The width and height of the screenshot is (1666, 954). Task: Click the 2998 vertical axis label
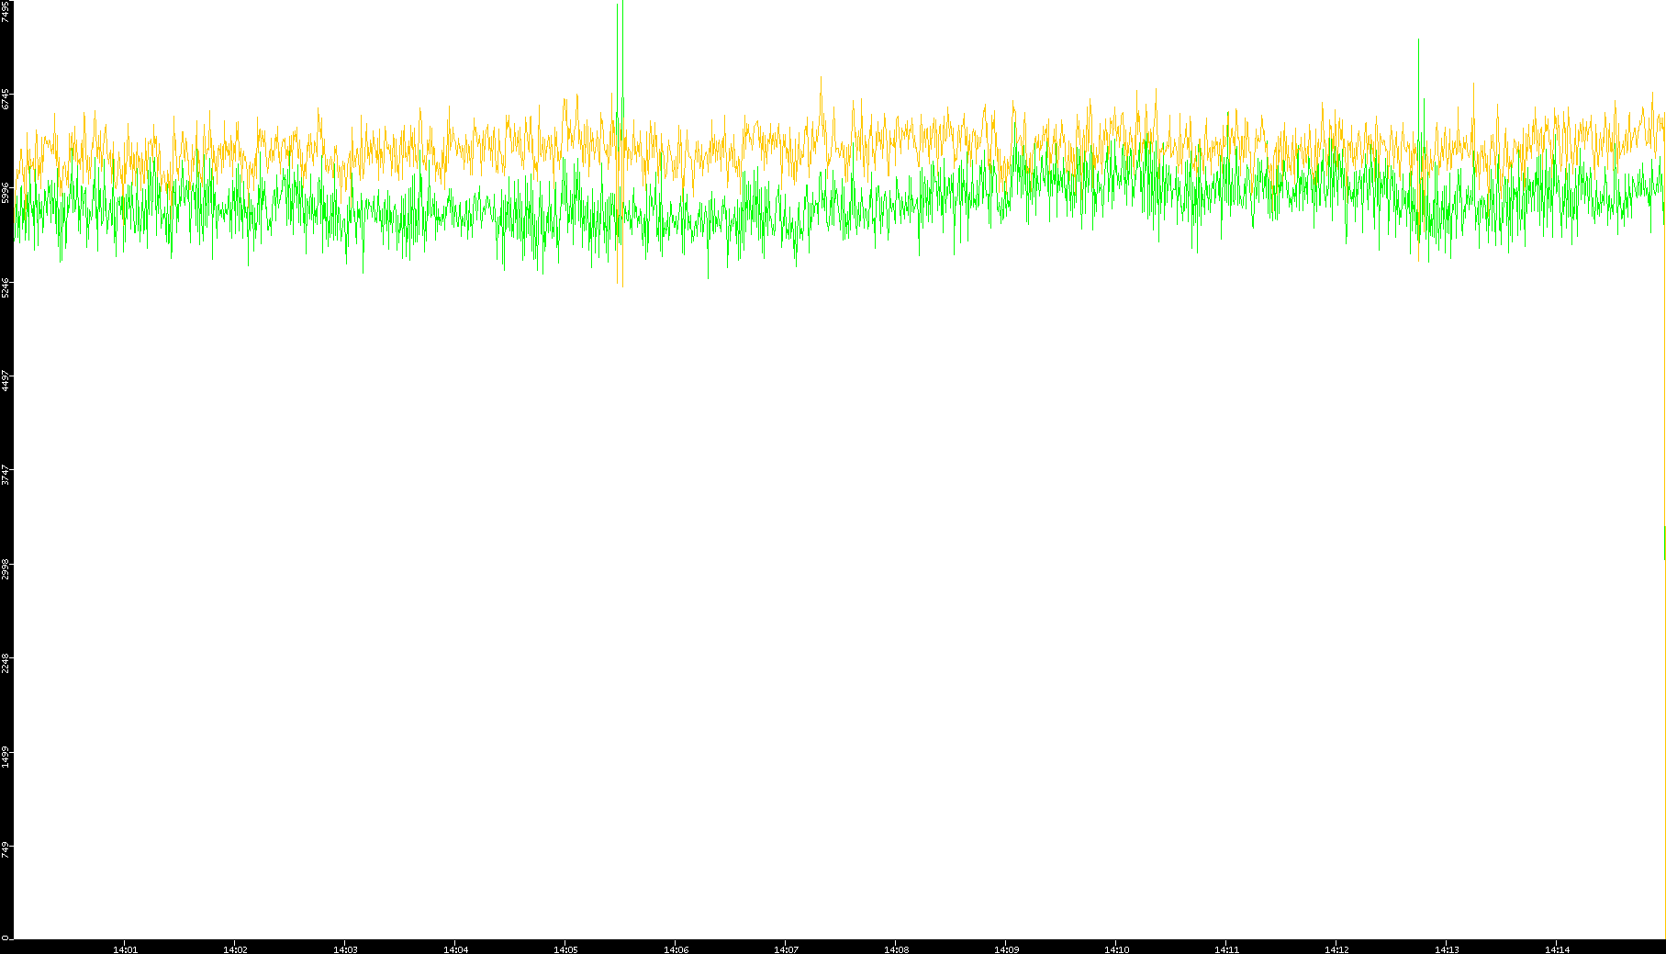(x=6, y=569)
